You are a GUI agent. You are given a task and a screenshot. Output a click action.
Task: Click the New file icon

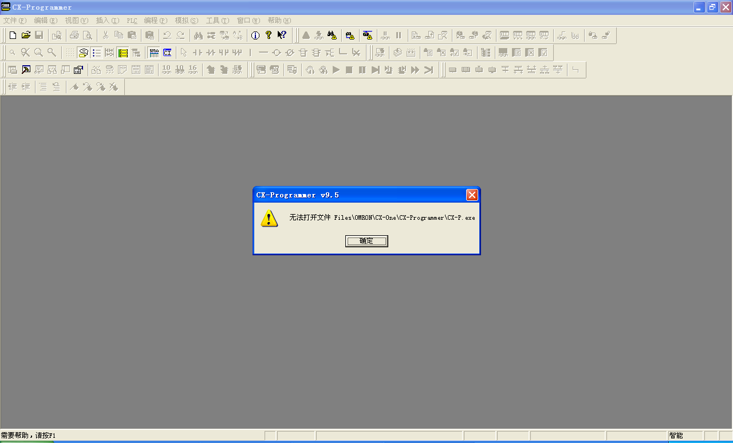point(13,35)
